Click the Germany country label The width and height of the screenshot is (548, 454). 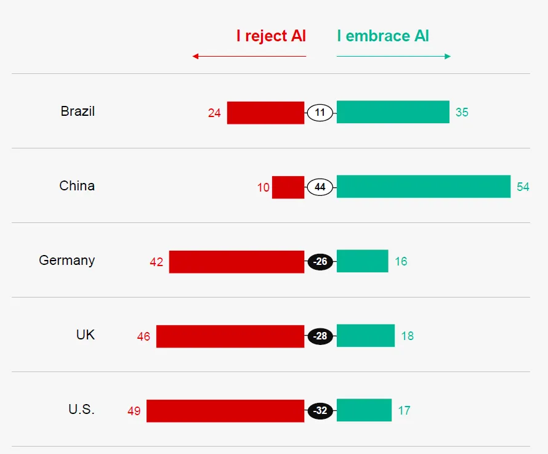[x=67, y=261]
